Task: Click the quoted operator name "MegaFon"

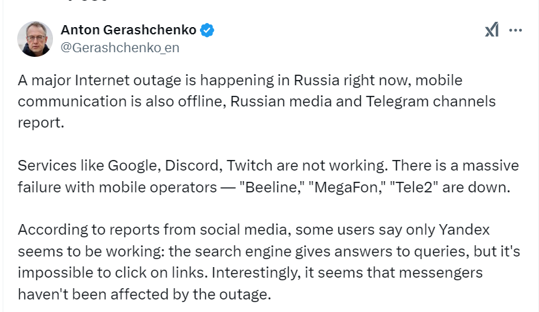Action: pos(346,188)
